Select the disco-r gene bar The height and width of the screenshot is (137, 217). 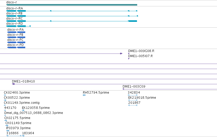point(72,5)
